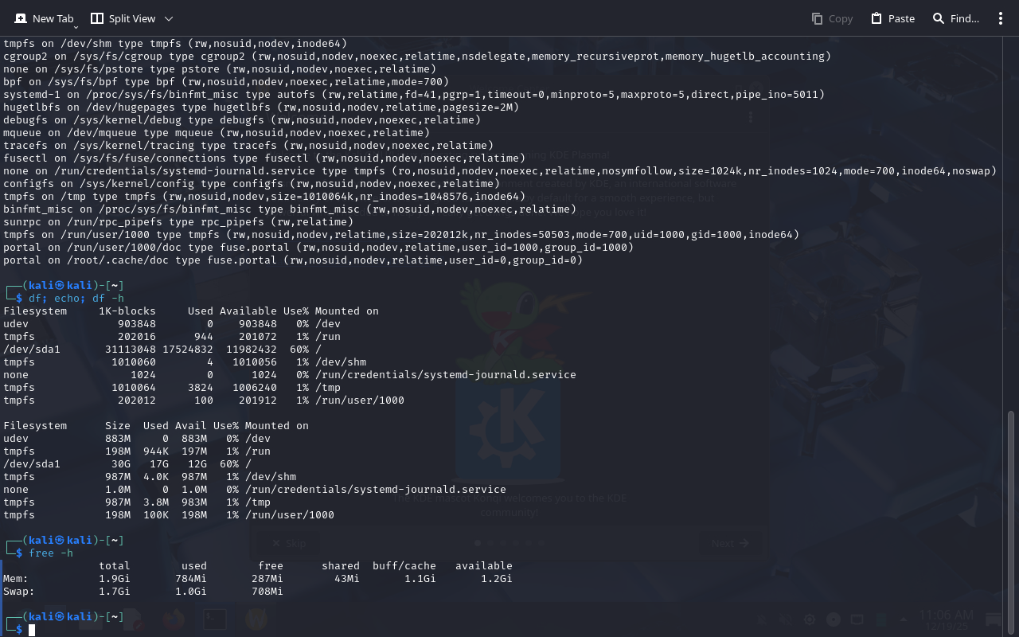Image resolution: width=1019 pixels, height=637 pixels.
Task: Expand the New Tab dropdown arrow
Action: coord(76,27)
